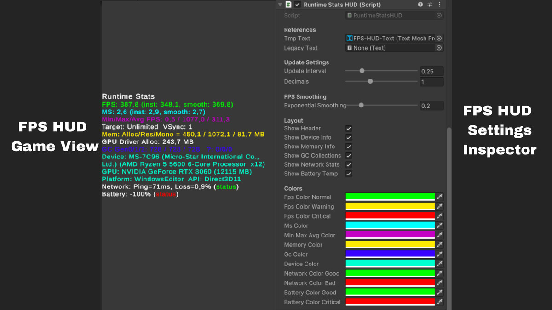
Task: Disable the Show Header checkbox
Action: 348,128
